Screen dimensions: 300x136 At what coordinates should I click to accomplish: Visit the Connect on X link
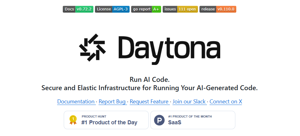[x=226, y=102]
